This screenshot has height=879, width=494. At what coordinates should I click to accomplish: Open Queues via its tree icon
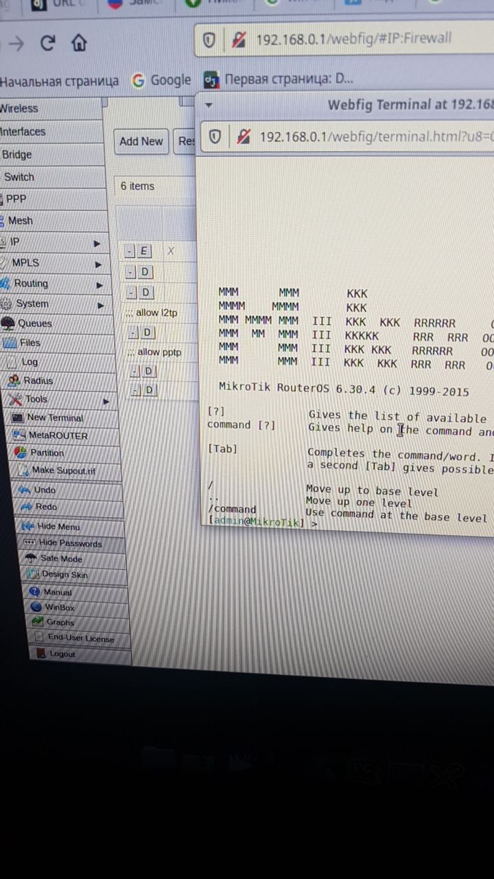coord(8,323)
